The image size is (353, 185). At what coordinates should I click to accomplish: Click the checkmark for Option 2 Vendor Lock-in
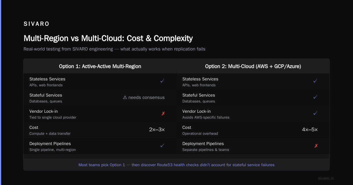tap(315, 113)
